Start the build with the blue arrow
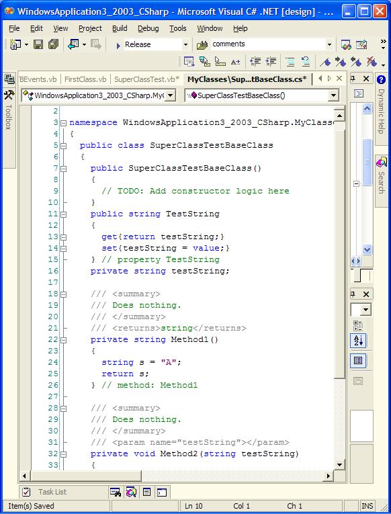This screenshot has width=391, height=514. pos(118,45)
